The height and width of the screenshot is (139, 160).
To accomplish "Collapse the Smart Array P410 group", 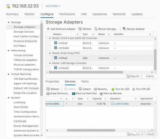I will coord(50,53).
